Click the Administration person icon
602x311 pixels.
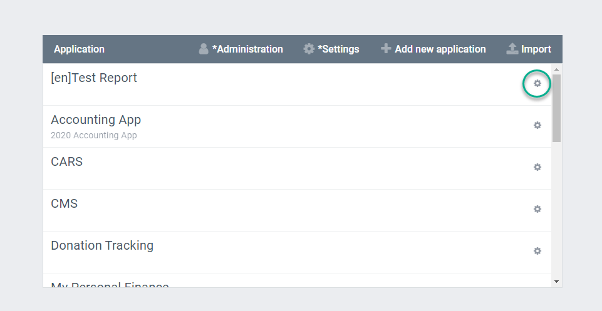click(x=204, y=49)
